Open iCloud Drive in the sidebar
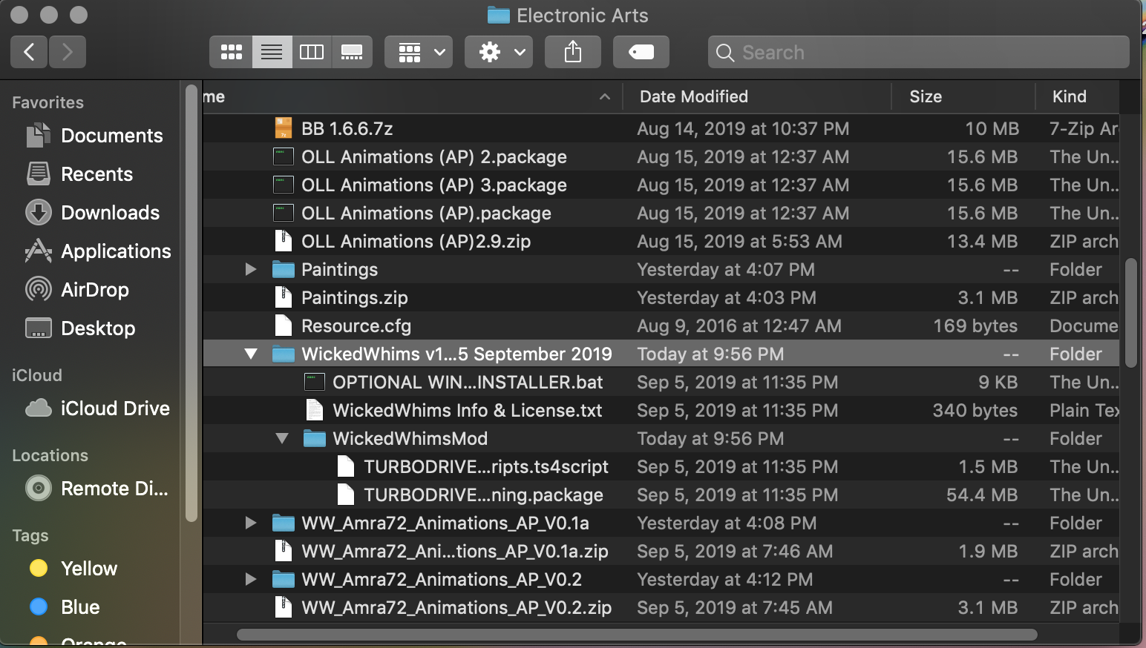 (97, 409)
